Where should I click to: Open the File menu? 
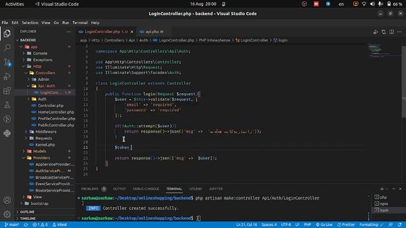point(4,23)
